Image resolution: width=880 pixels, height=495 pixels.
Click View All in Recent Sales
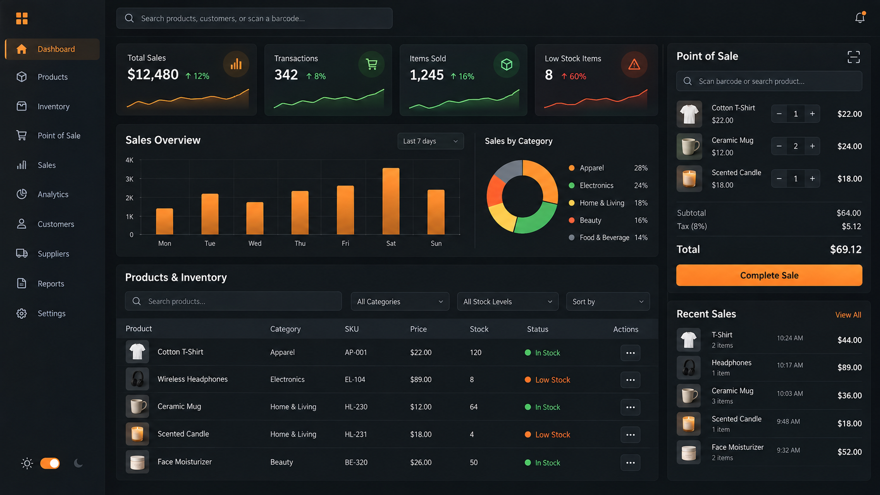pos(848,315)
